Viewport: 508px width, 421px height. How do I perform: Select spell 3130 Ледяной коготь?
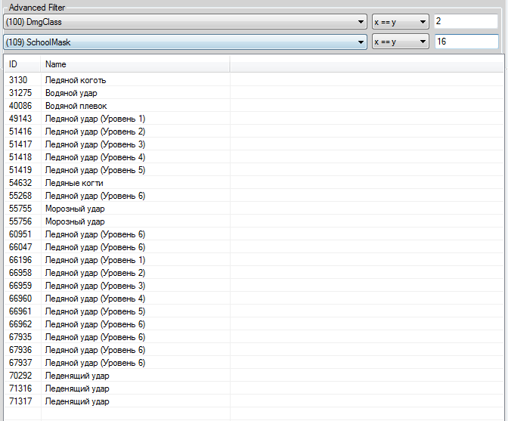pyautogui.click(x=76, y=80)
